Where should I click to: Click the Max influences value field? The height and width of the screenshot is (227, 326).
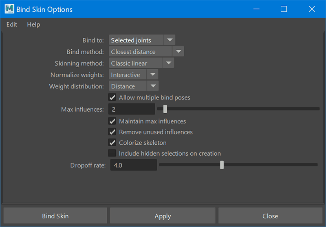(x=132, y=109)
